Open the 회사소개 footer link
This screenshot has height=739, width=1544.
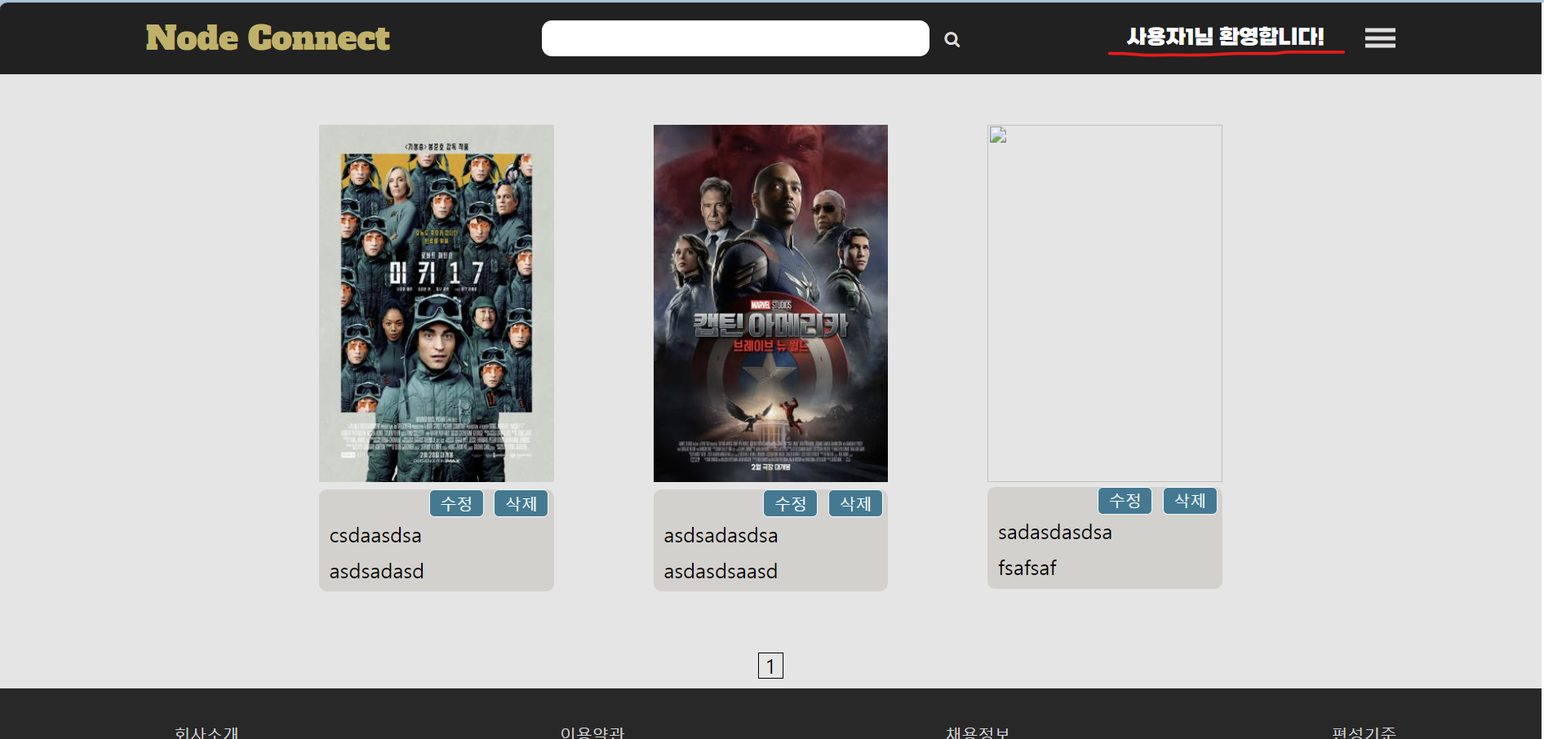coord(206,732)
